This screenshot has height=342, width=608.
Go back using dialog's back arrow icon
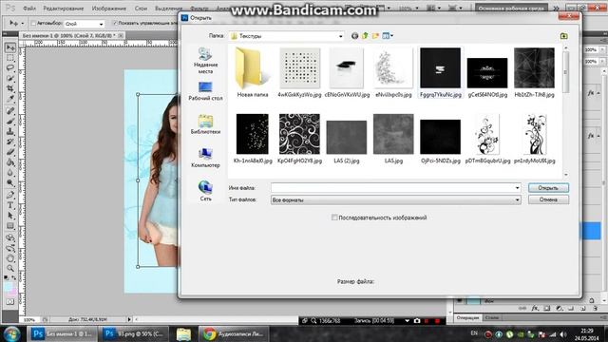[354, 36]
